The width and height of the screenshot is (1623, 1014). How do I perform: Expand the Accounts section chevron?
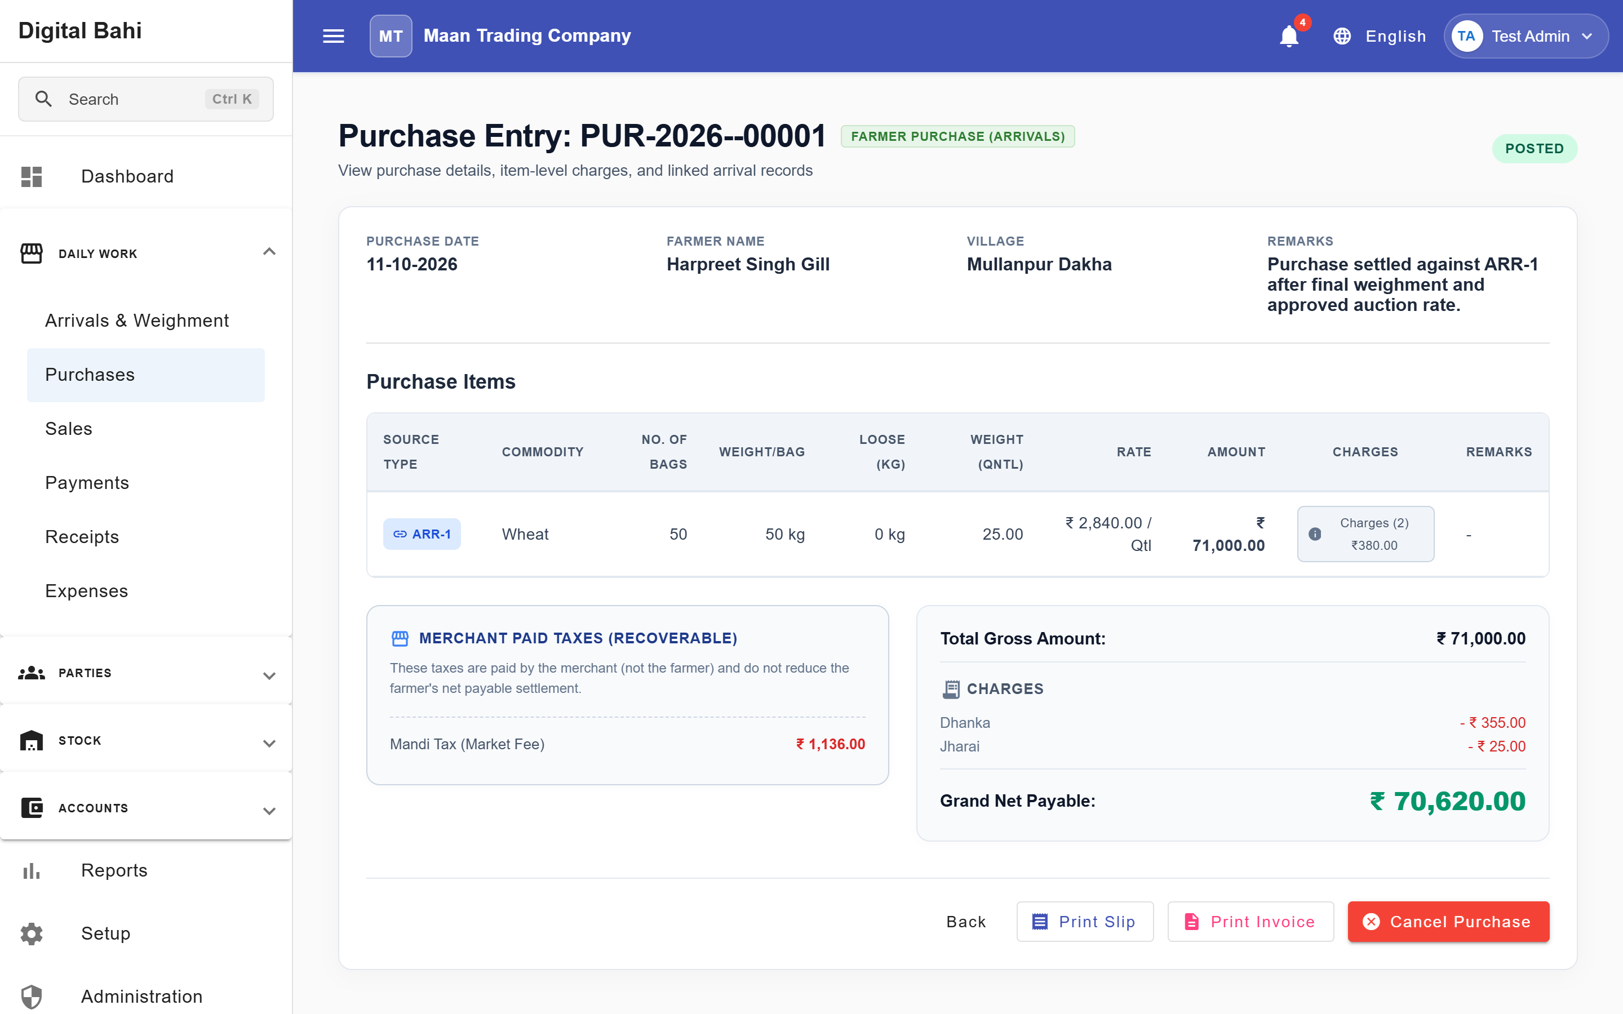coord(269,811)
